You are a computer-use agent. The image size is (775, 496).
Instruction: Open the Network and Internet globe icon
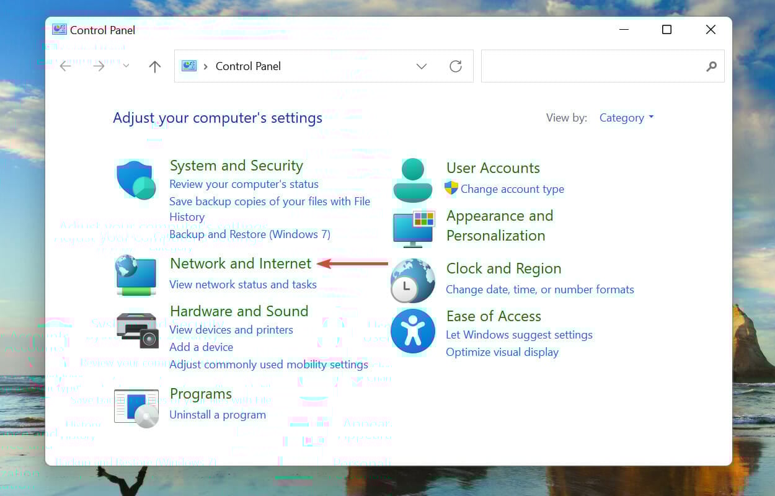click(x=136, y=275)
